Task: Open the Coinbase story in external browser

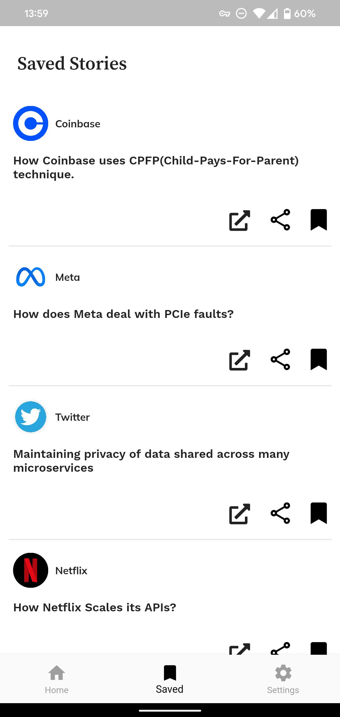Action: tap(239, 220)
